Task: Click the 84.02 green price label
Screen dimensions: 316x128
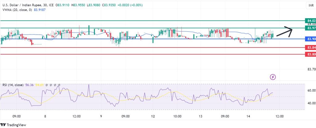Action: tap(310, 21)
